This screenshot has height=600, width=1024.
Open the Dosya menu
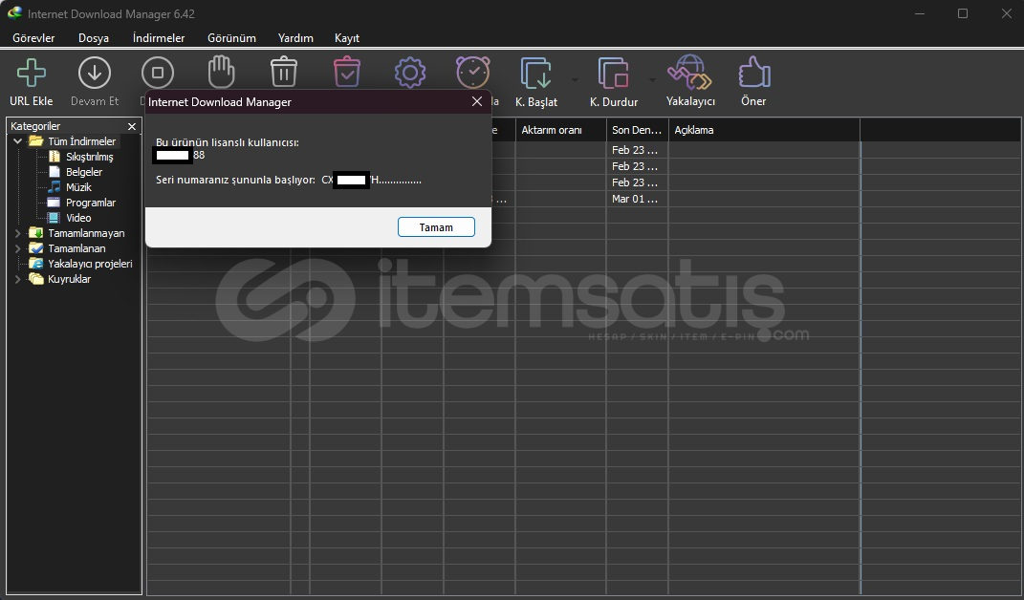pyautogui.click(x=94, y=38)
